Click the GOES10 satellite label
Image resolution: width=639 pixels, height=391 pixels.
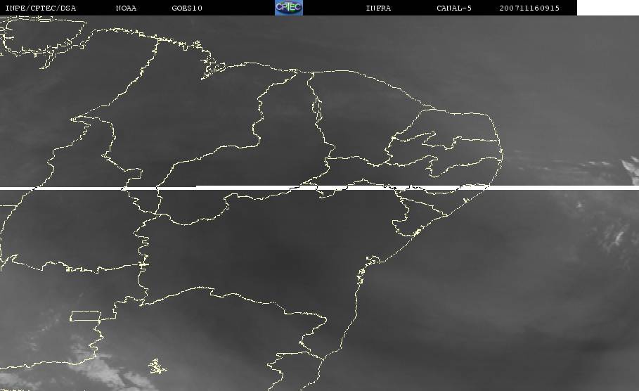point(187,8)
